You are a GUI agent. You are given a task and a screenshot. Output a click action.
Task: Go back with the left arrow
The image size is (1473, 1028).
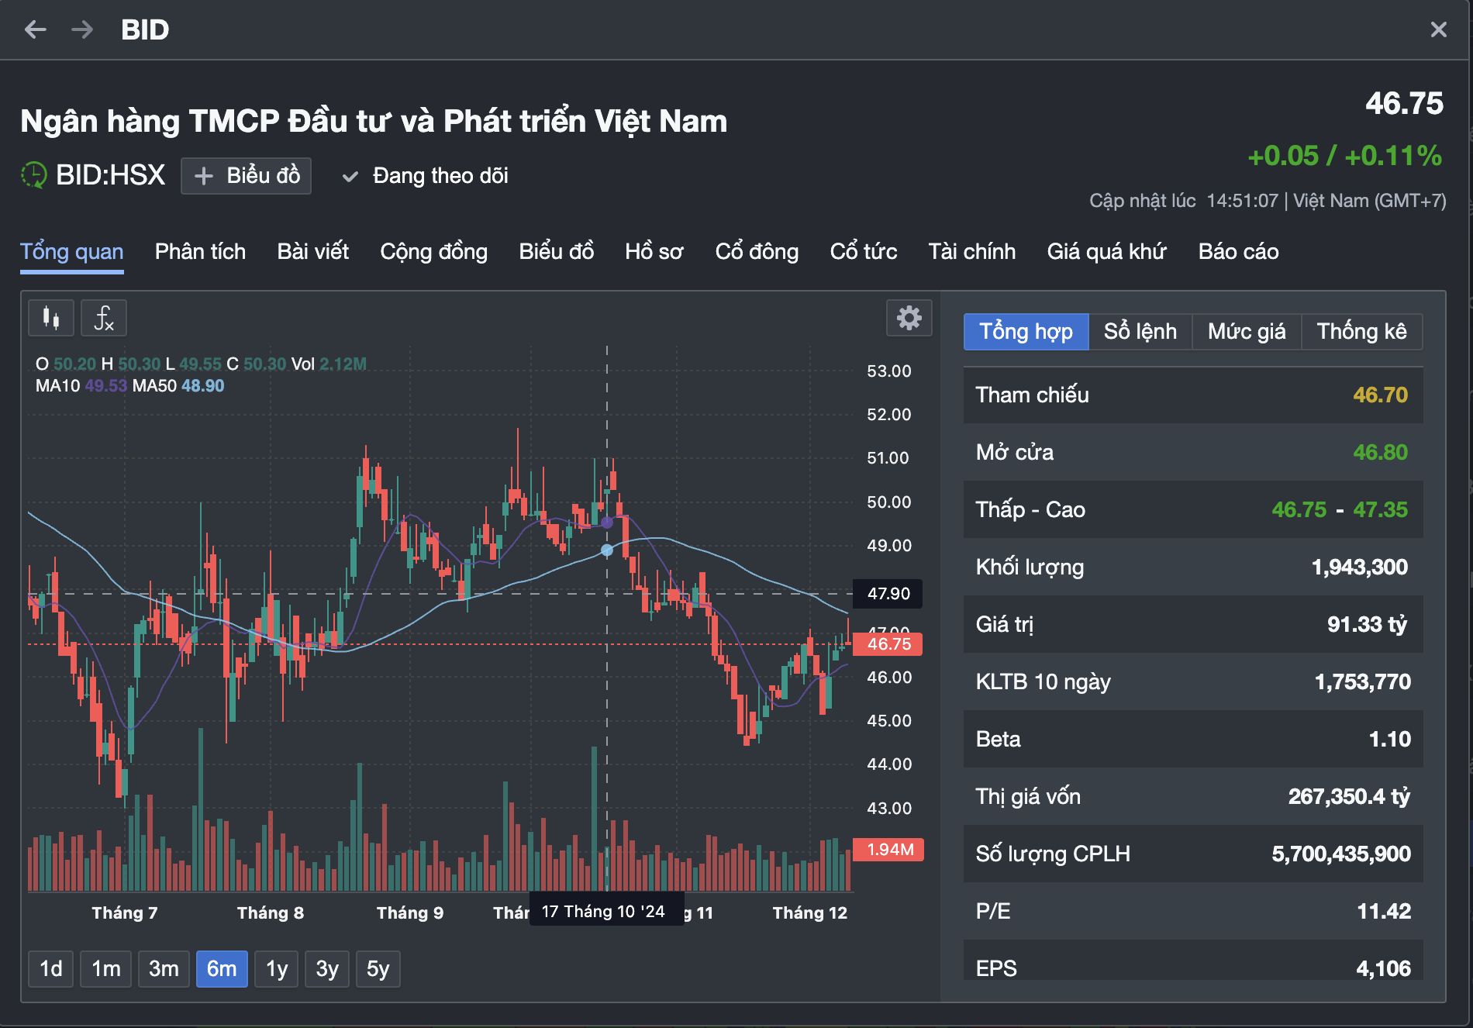pos(36,29)
